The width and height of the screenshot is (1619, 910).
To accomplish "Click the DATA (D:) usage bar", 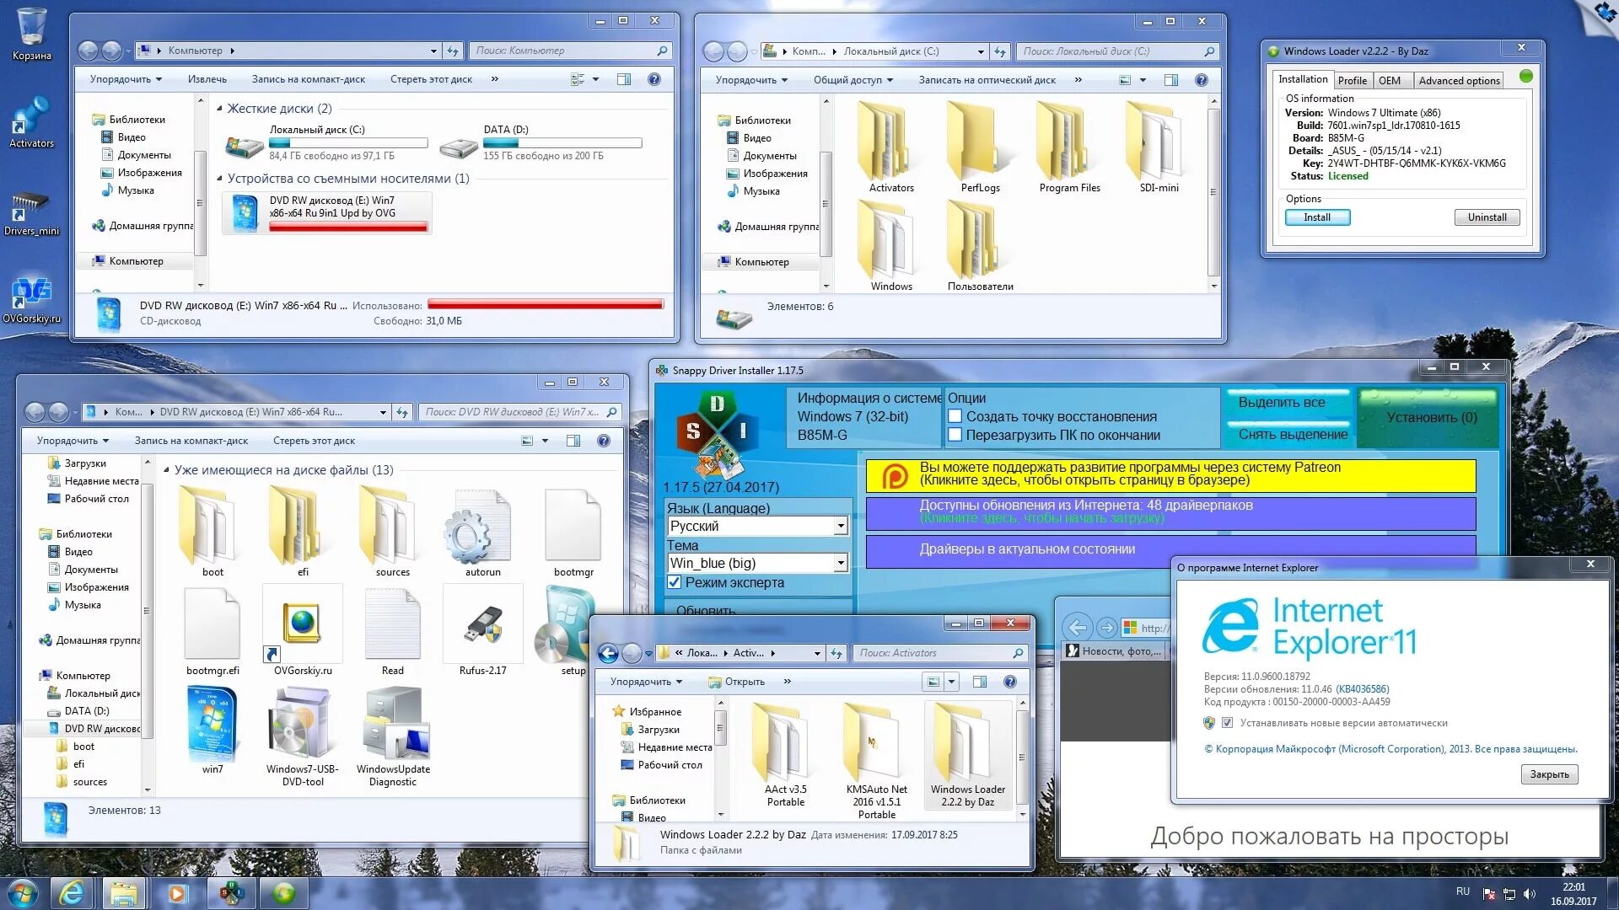I will coord(562,143).
